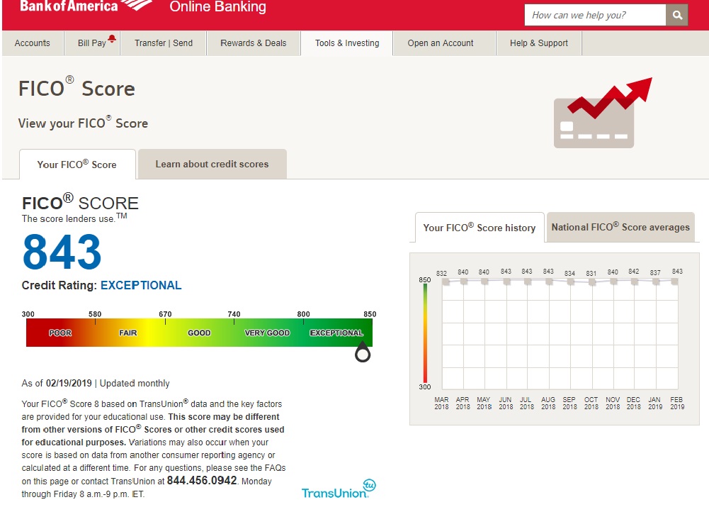The image size is (709, 512).
Task: Click the 834 value label in chart
Action: (569, 274)
